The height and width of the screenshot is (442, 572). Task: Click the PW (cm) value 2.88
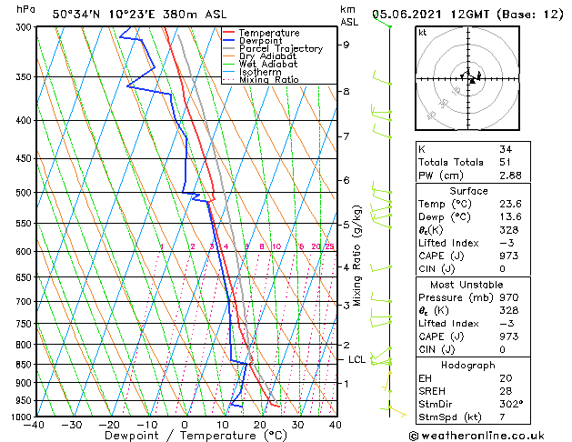pos(510,176)
